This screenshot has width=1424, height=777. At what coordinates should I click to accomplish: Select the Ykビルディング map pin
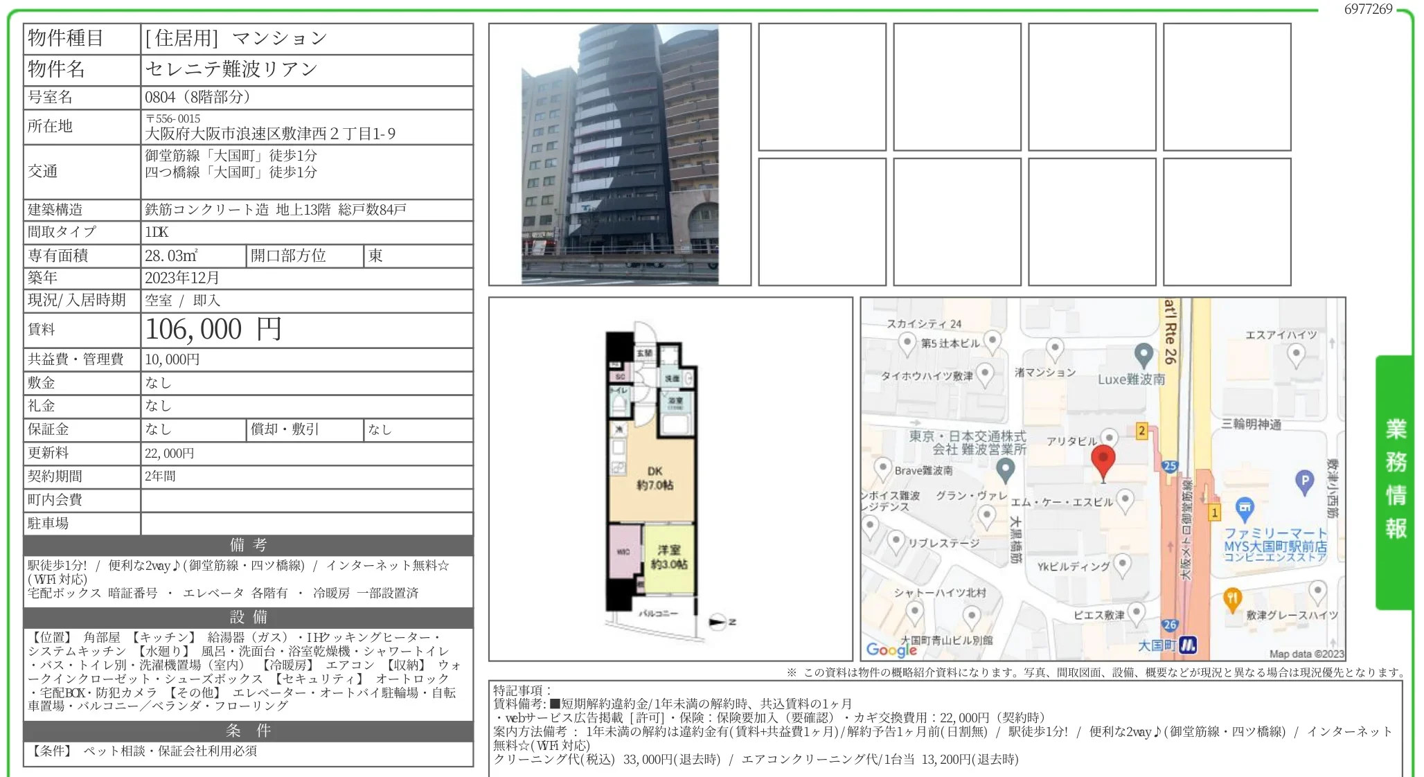click(1123, 564)
